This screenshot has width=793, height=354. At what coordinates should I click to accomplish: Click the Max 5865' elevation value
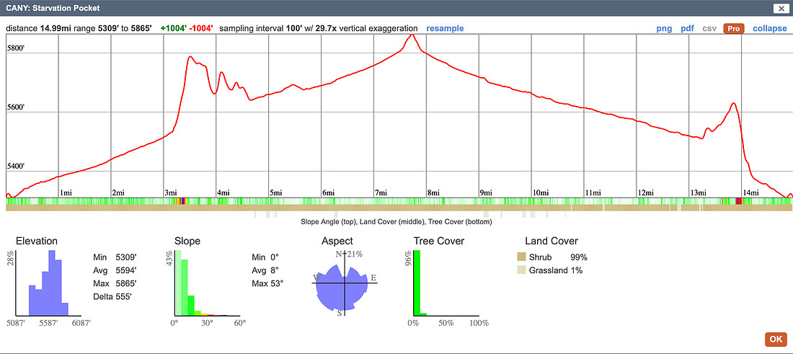coord(115,283)
